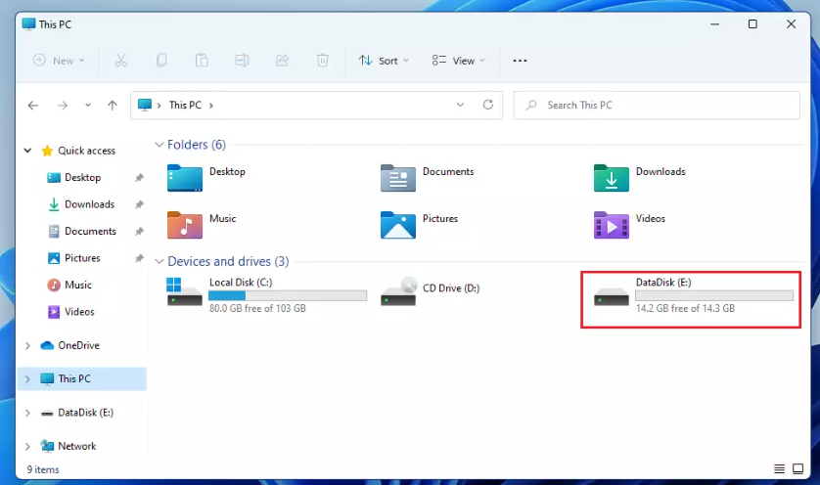Expand the Network tree node
Image resolution: width=820 pixels, height=485 pixels.
[27, 446]
